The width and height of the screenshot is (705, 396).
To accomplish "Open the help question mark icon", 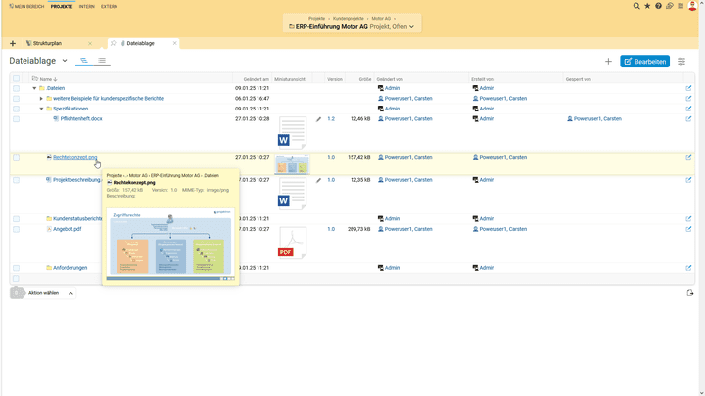I will [658, 6].
